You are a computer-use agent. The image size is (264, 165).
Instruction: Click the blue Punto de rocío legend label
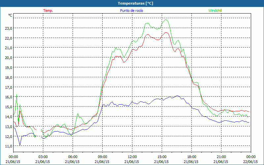131,11
